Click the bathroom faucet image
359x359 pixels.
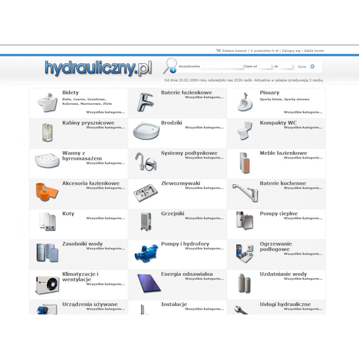point(145,102)
